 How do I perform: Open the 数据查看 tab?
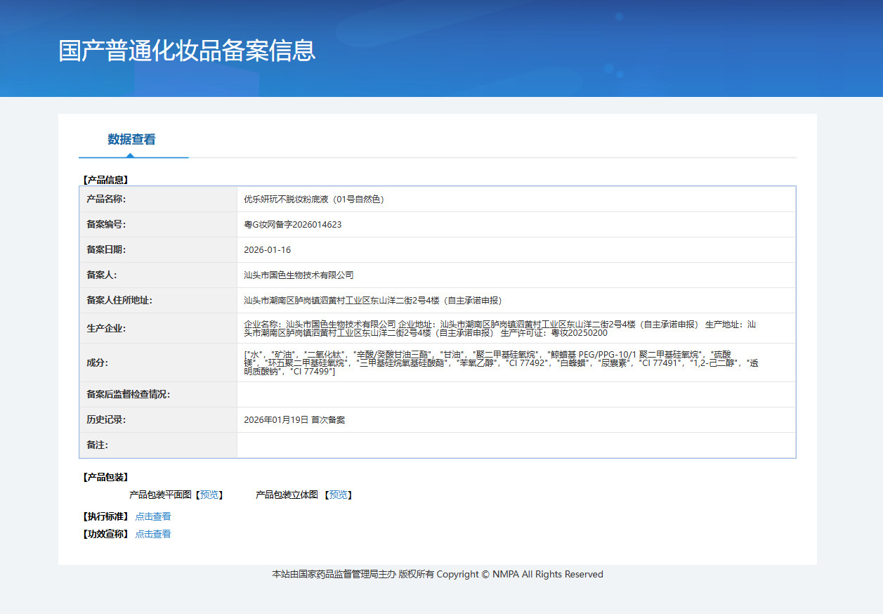pyautogui.click(x=131, y=139)
